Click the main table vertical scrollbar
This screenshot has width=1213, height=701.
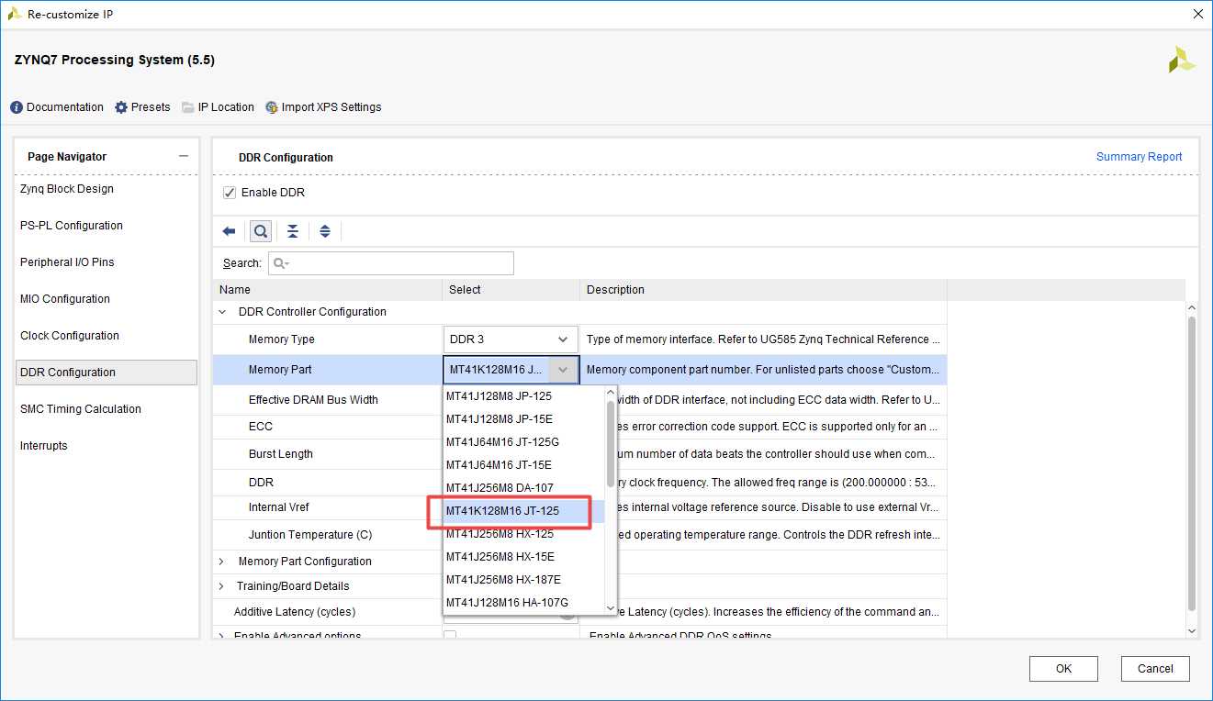click(x=1192, y=463)
